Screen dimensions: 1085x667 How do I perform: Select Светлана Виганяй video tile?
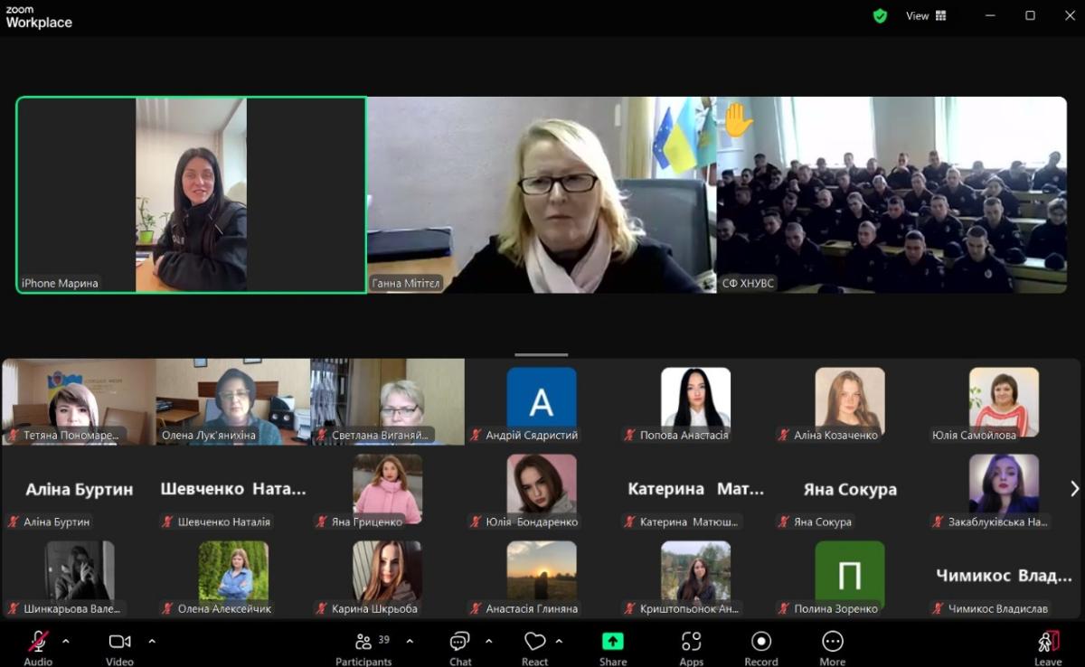point(388,401)
